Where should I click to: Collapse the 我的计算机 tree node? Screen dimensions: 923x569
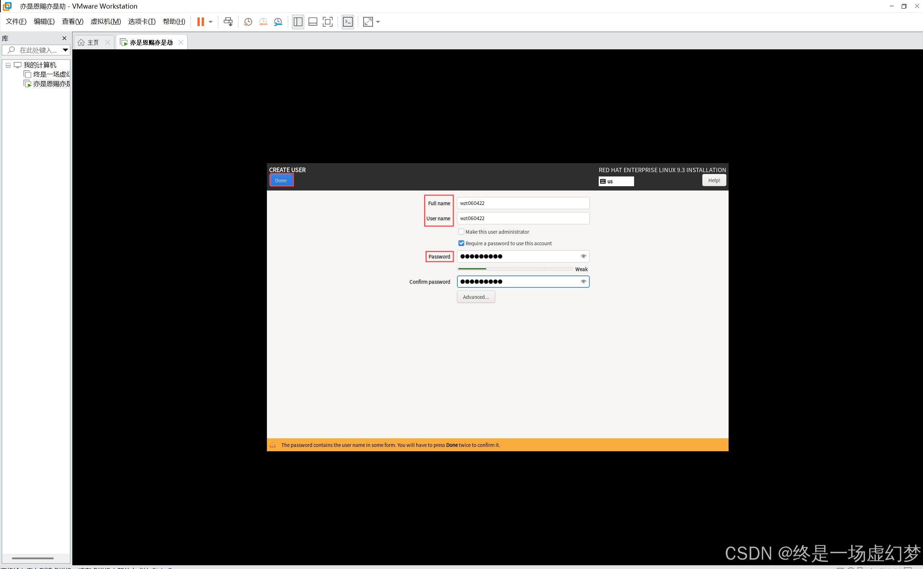point(8,65)
